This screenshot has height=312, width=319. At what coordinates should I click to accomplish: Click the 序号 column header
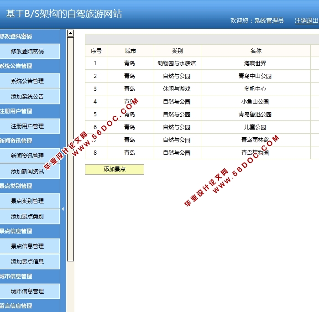tap(96, 51)
